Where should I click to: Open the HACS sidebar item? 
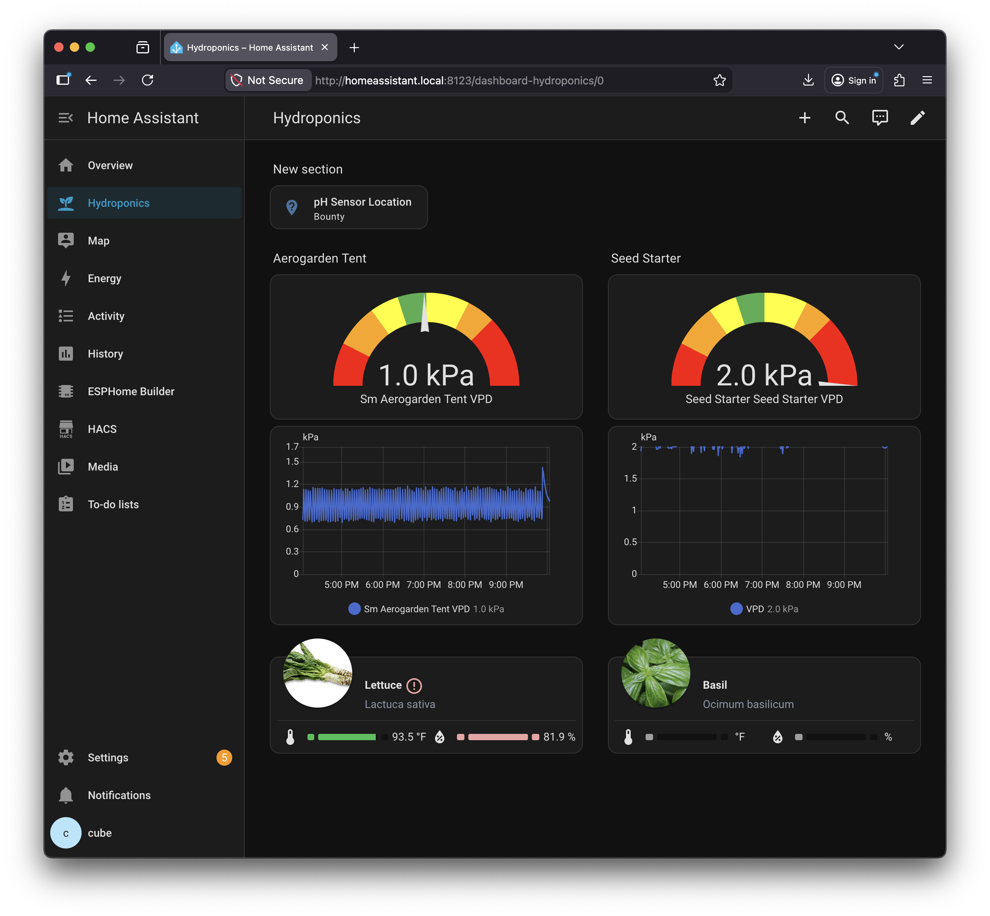tap(102, 429)
